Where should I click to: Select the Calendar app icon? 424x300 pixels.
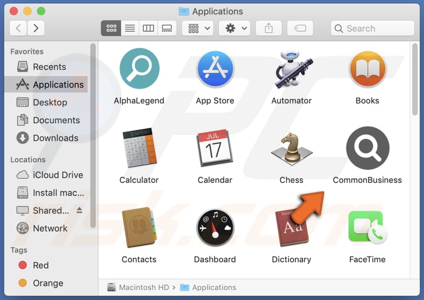pyautogui.click(x=215, y=148)
